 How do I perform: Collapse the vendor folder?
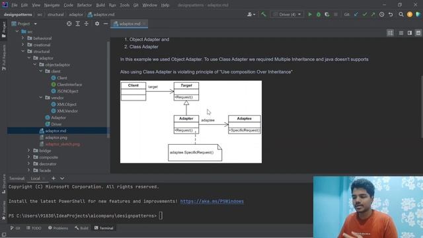click(41, 98)
